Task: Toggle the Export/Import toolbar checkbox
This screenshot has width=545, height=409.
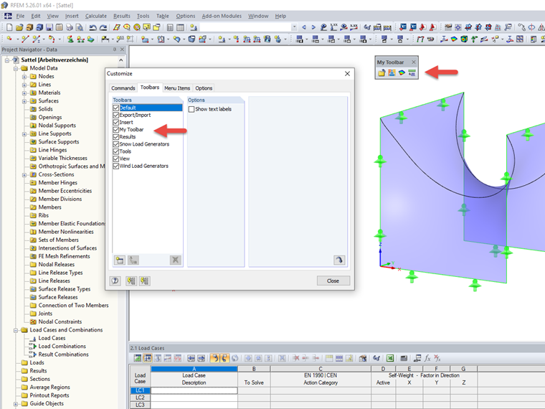Action: [x=115, y=115]
